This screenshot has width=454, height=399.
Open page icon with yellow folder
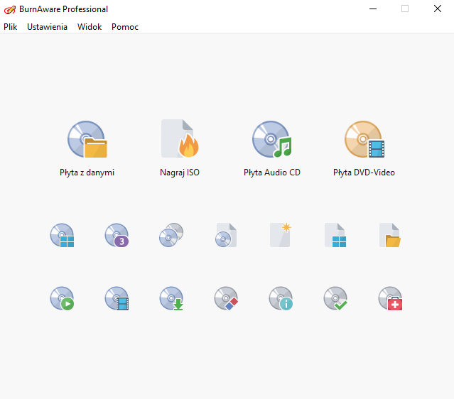(390, 235)
